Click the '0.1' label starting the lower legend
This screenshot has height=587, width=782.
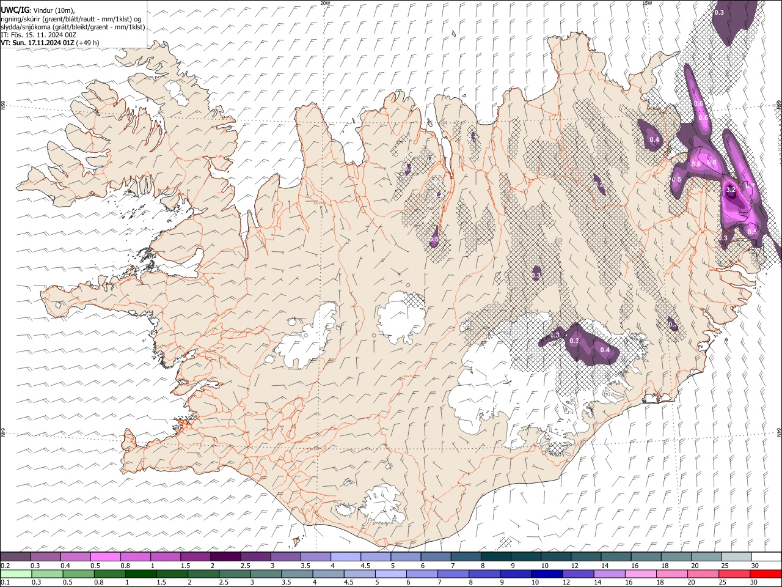coord(5,583)
